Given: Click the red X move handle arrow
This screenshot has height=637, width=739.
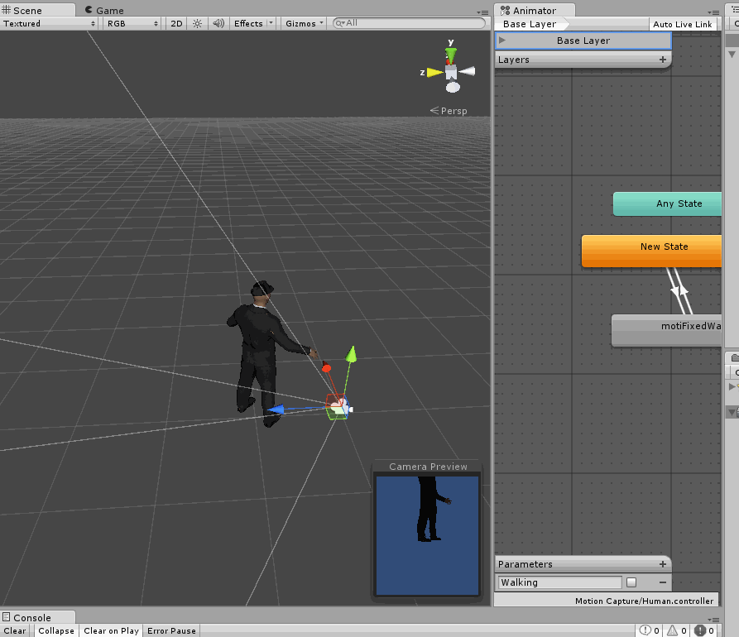Looking at the screenshot, I should point(326,366).
